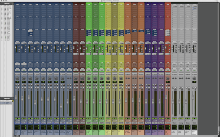The image size is (220, 137).
Task: Open the Inserts A-E selector on the first track
Action: (17, 5)
